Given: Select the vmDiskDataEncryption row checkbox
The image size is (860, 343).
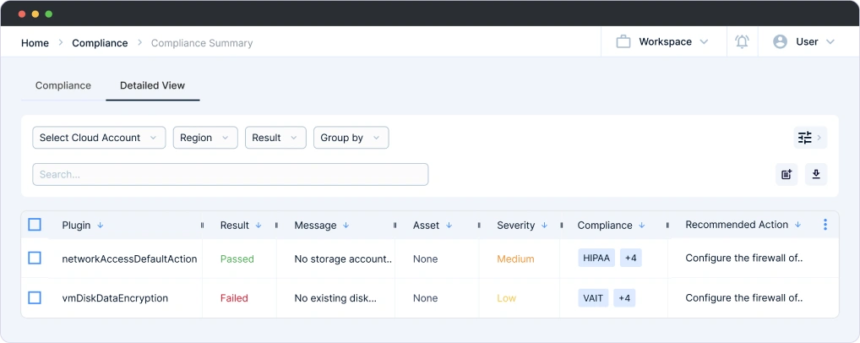Looking at the screenshot, I should click(x=35, y=297).
